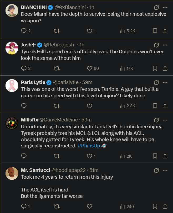The width and height of the screenshot is (173, 213).
Task: Reply to BIANCHINI's tweet about Miami's depth
Action: [x=24, y=31]
